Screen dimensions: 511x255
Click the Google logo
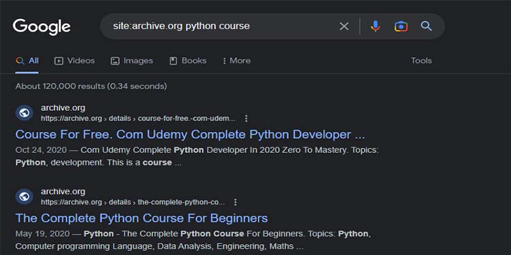(42, 27)
